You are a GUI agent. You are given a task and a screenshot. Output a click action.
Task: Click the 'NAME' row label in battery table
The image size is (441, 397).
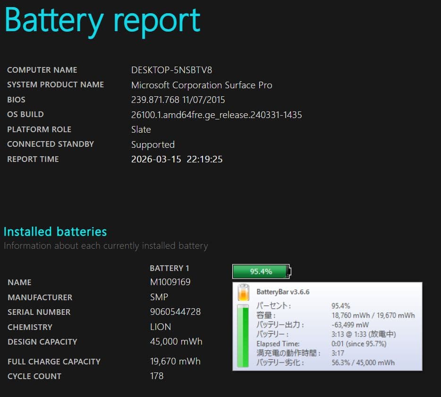pos(19,282)
